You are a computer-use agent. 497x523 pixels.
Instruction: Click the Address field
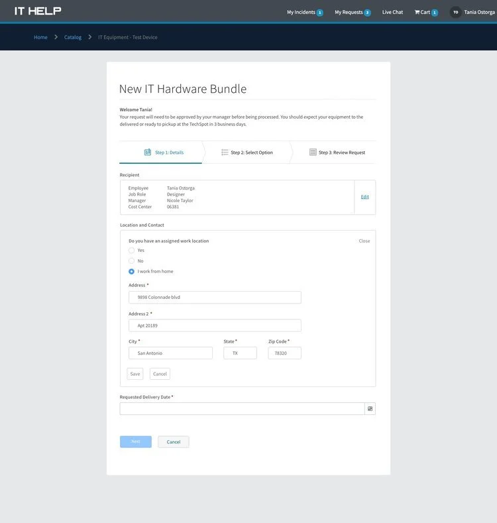215,297
